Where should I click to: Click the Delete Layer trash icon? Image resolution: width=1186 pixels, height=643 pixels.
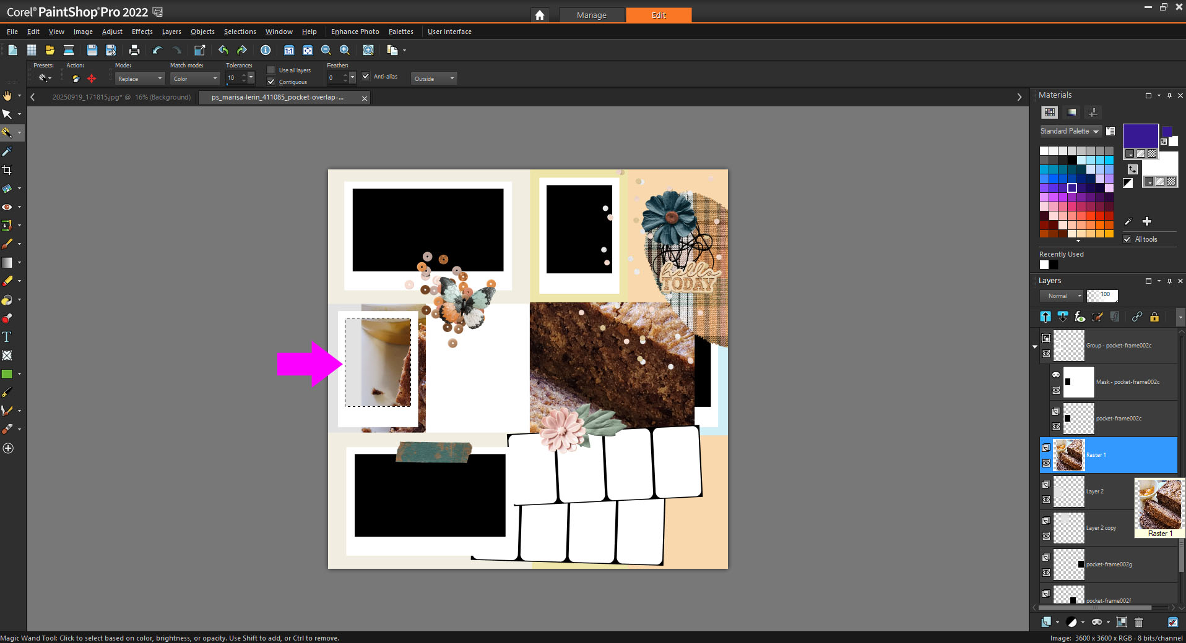[x=1138, y=622]
